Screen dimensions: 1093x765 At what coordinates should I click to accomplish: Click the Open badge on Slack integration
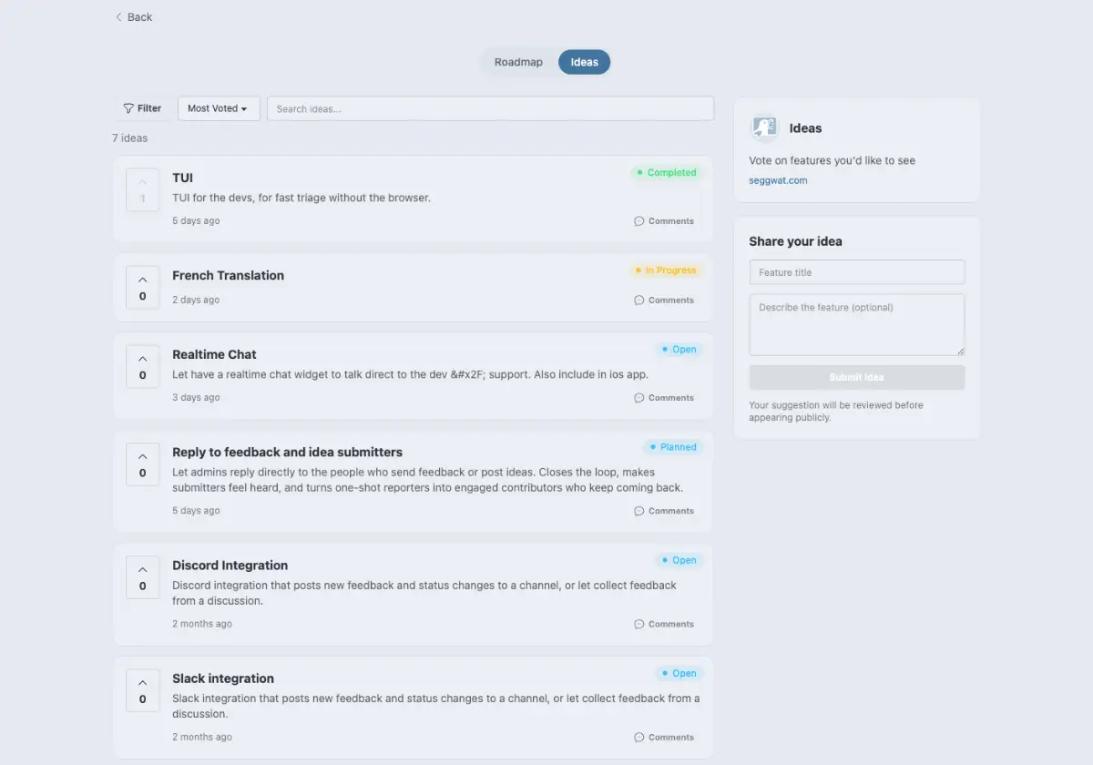[x=679, y=674]
